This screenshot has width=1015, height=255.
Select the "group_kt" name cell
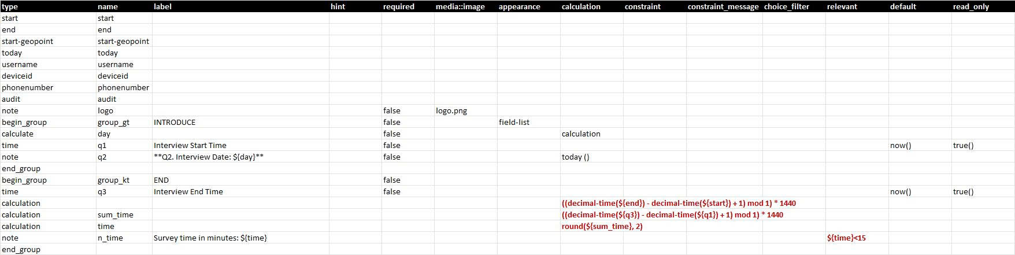click(114, 180)
